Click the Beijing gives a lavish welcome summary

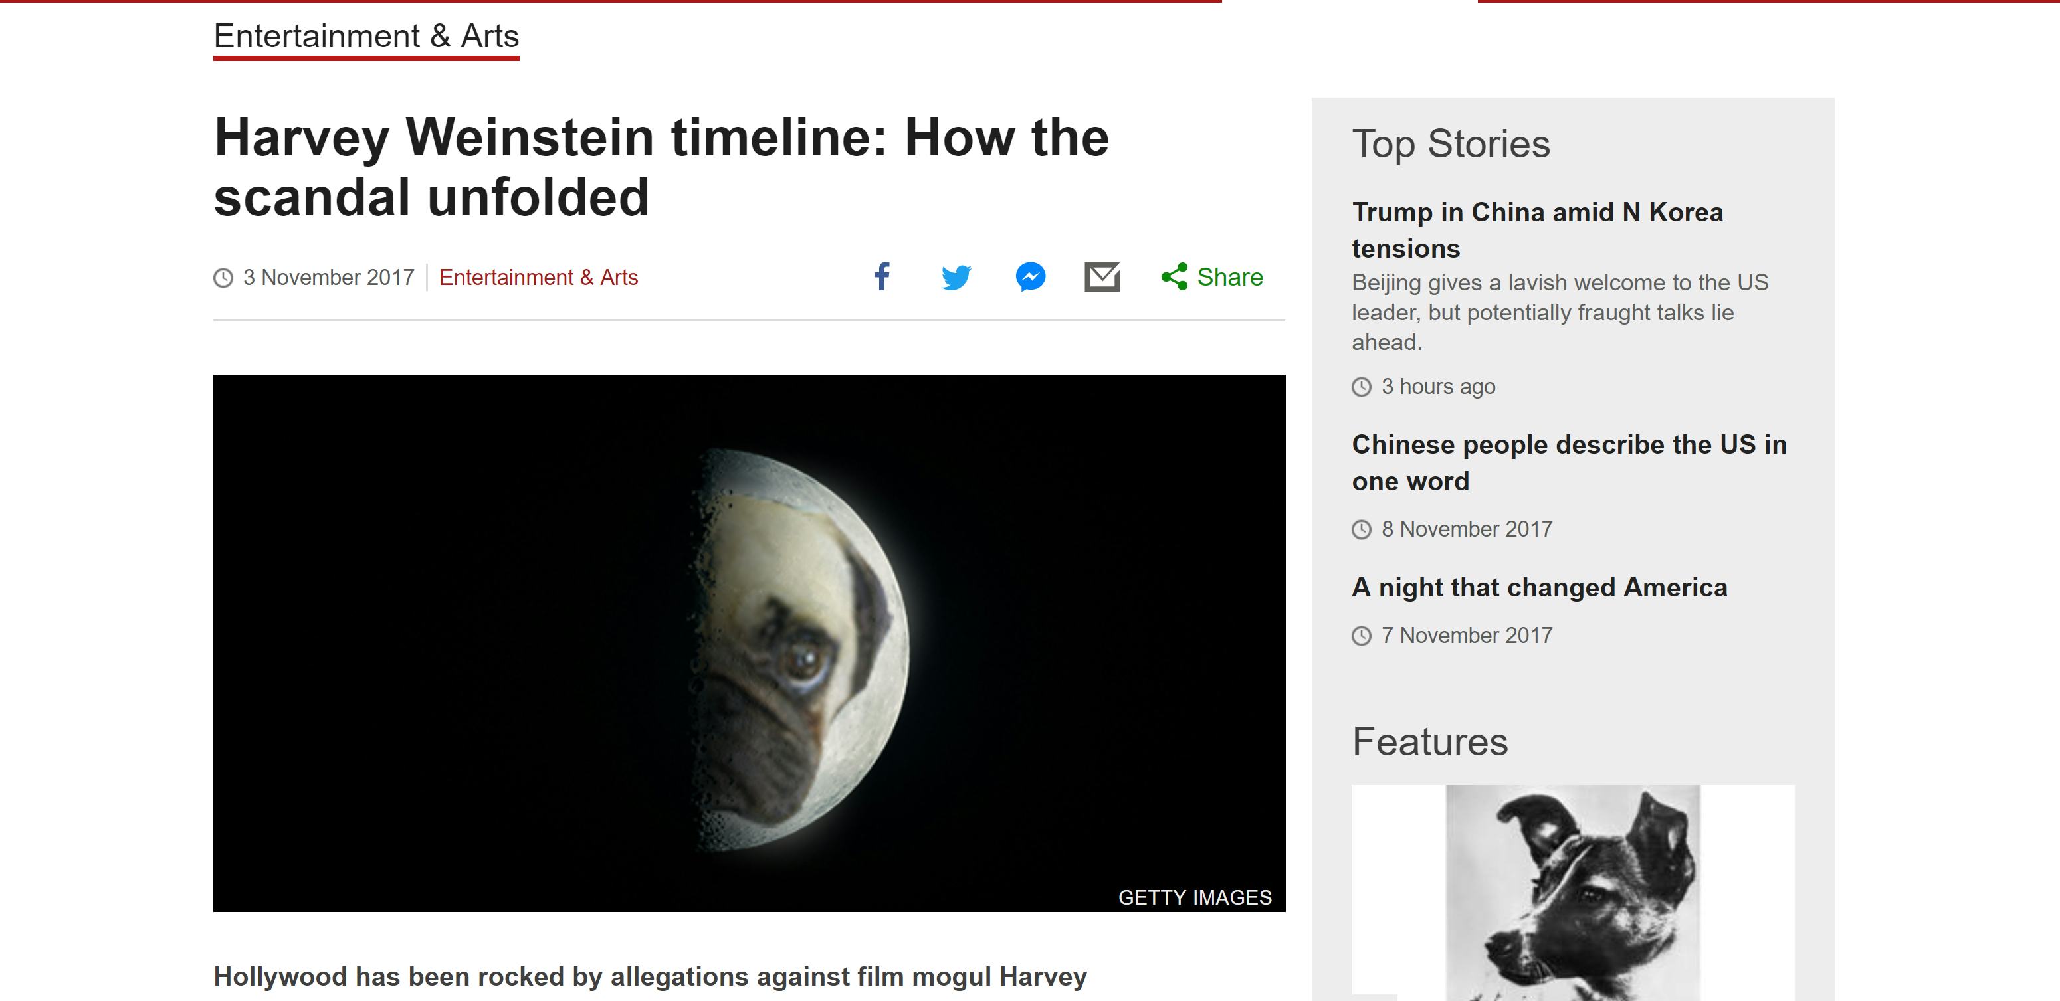[1558, 313]
